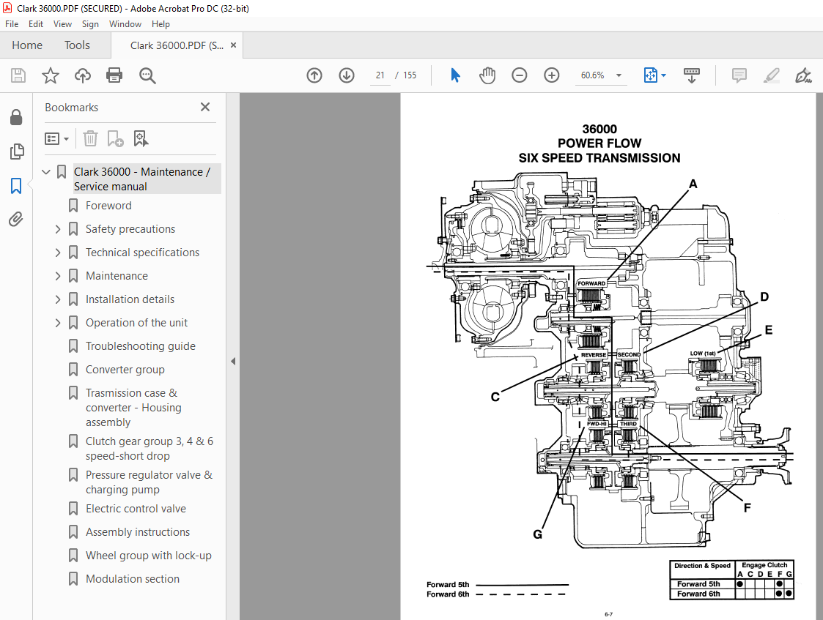Open the Converter group bookmark

coord(125,370)
